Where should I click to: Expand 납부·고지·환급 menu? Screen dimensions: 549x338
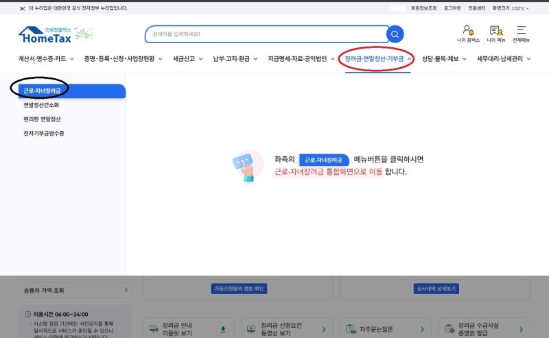point(235,59)
